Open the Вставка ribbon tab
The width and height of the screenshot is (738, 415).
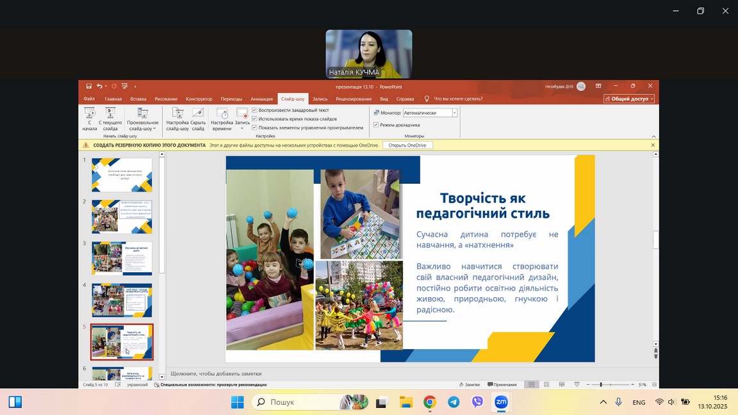138,99
